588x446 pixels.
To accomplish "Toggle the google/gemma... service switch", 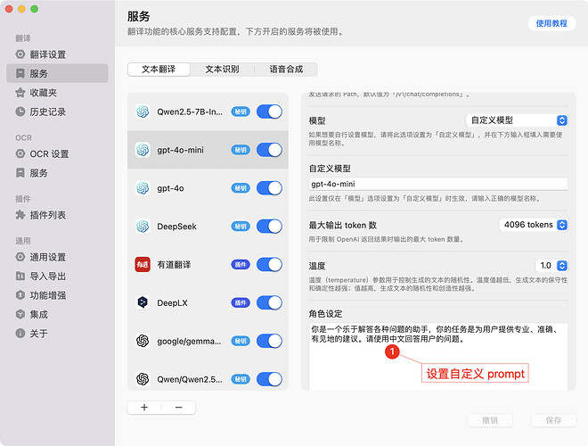I will 269,341.
